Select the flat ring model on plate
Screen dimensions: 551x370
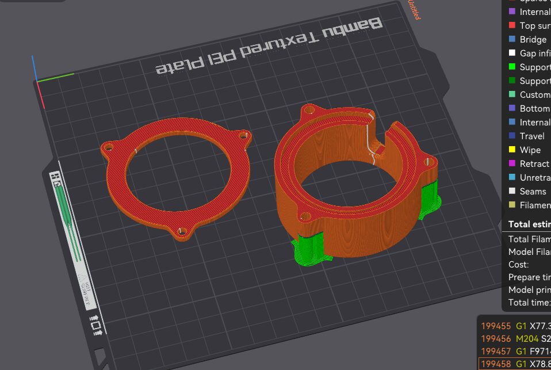click(175, 178)
